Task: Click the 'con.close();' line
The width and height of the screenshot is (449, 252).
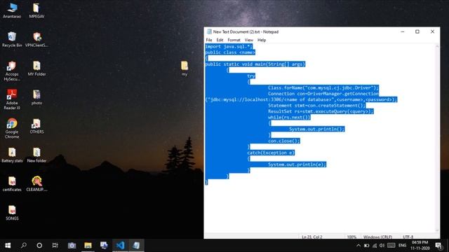Action: 284,141
